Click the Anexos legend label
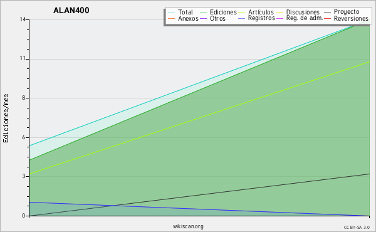The width and height of the screenshot is (376, 232). (x=188, y=18)
